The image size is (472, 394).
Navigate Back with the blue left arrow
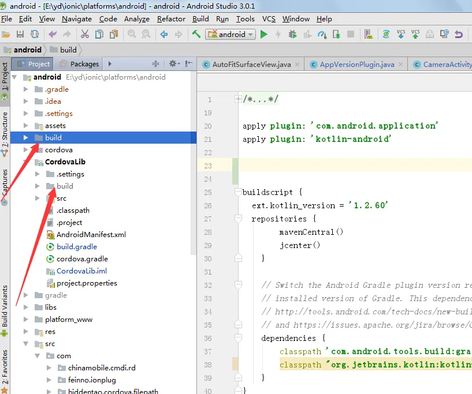click(x=164, y=34)
